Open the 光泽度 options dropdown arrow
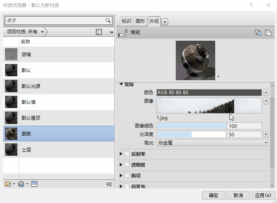The height and width of the screenshot is (203, 277). pyautogui.click(x=266, y=134)
